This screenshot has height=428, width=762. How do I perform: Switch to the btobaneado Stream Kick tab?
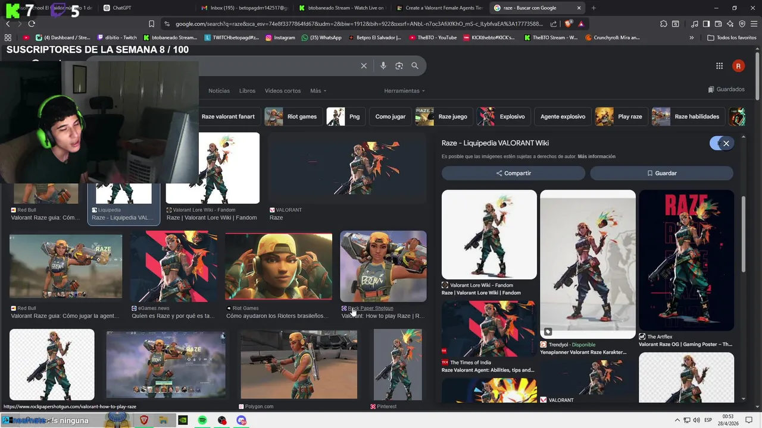(x=342, y=8)
